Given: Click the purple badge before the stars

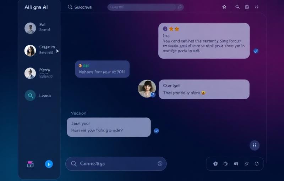Looking at the screenshot, I should coord(165,29).
